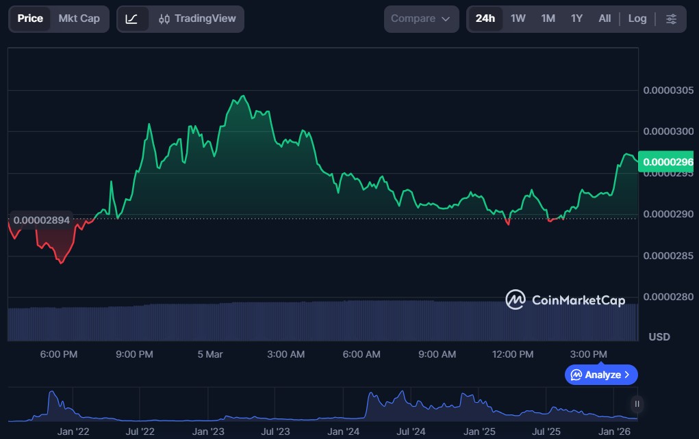Click the opening price label 0.00002894

click(41, 220)
